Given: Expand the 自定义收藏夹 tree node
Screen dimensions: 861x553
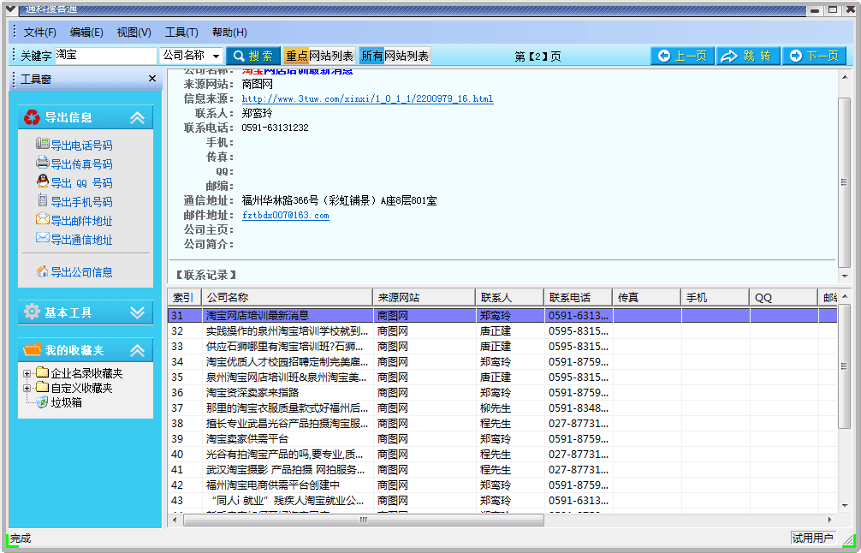Looking at the screenshot, I should point(27,389).
